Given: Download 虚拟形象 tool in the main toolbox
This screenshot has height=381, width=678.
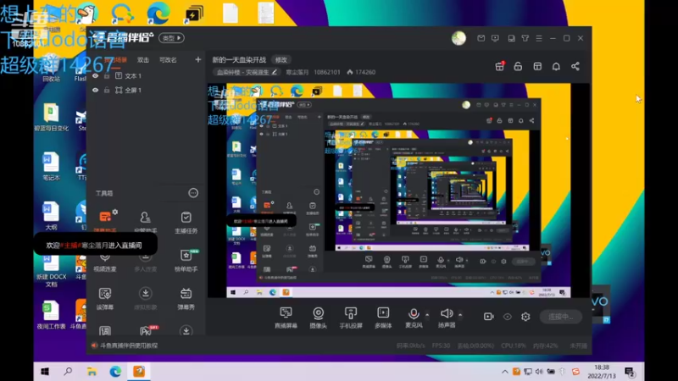Looking at the screenshot, I should pyautogui.click(x=145, y=298).
